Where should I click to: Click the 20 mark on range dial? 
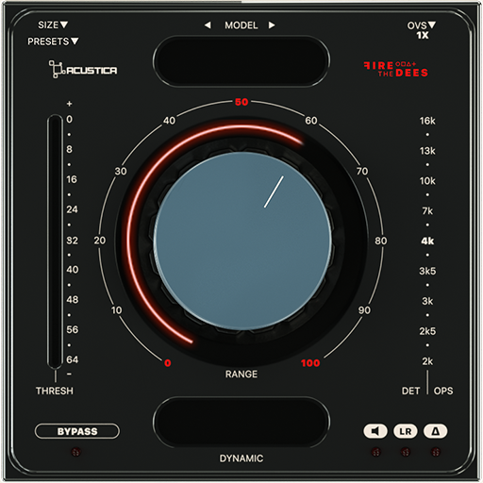tap(100, 241)
